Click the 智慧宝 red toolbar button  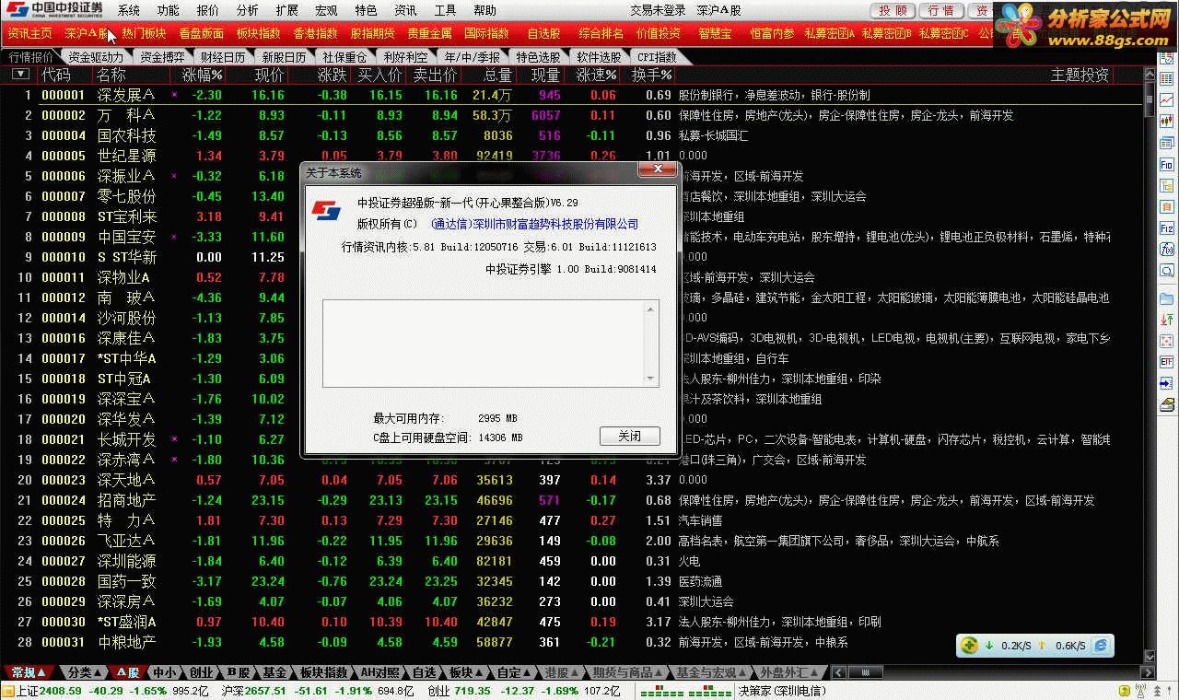(x=715, y=33)
